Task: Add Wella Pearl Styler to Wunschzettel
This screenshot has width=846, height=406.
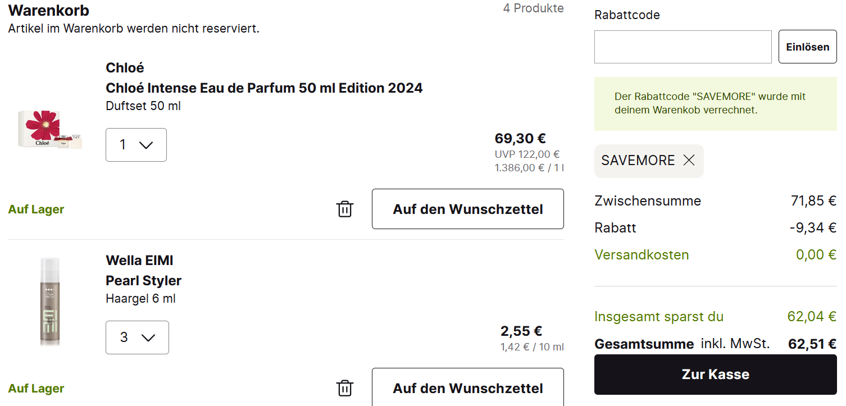Action: point(467,388)
